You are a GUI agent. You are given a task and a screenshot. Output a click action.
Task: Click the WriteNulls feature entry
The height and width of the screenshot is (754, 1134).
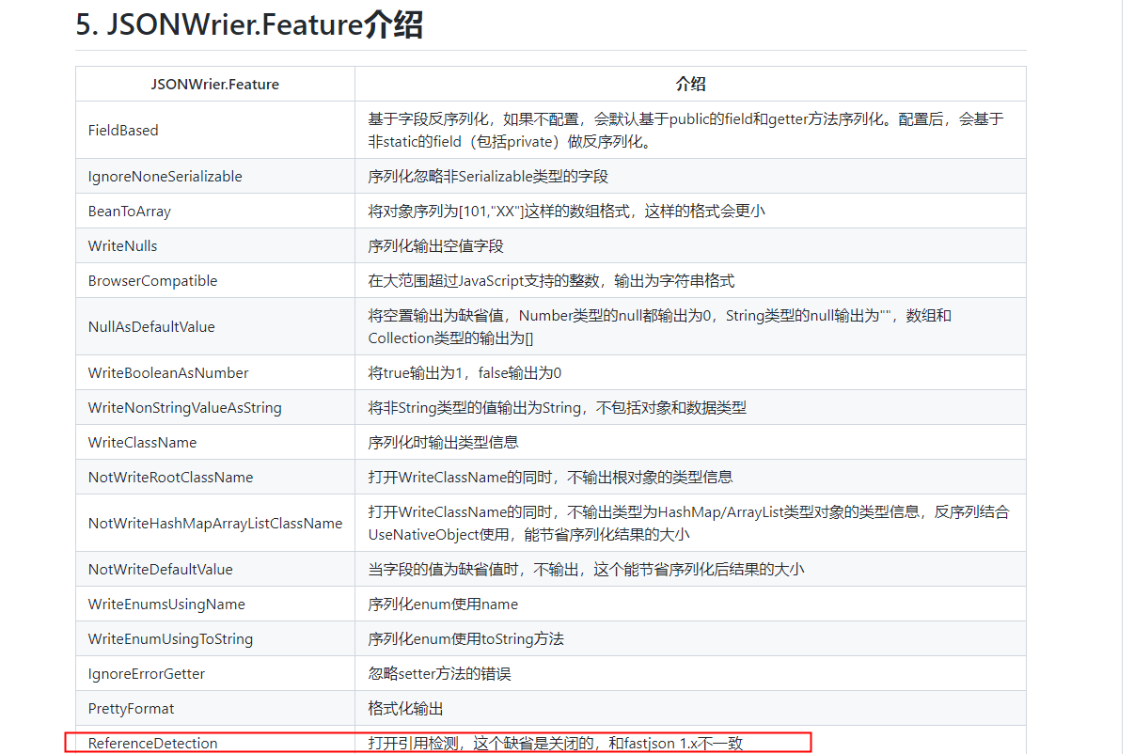(x=122, y=245)
